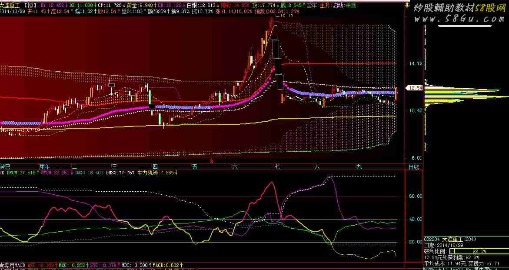Click the yellow anchor icon near top-right of chart
The width and height of the screenshot is (509, 270).
pos(406,5)
